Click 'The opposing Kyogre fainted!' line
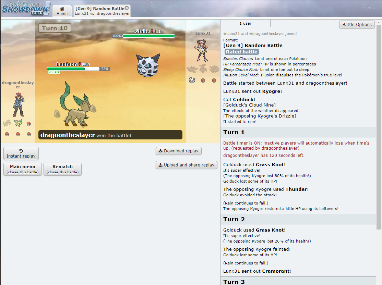The image size is (382, 285). point(257,249)
